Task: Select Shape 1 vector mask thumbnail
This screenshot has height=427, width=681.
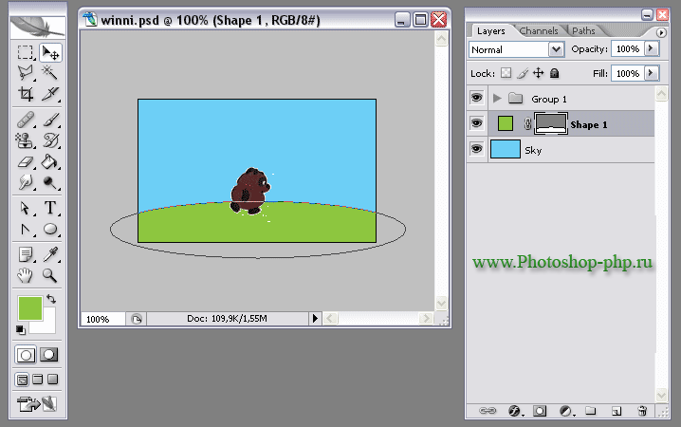Action: pos(550,123)
